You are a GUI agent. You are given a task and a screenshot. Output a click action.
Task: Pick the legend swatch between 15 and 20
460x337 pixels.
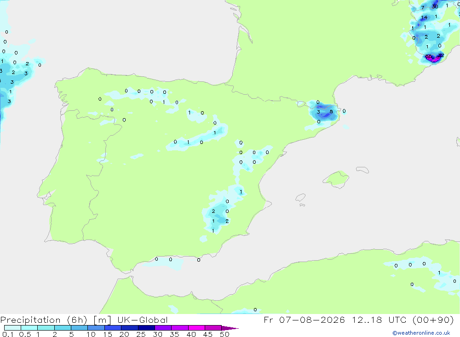pyautogui.click(x=113, y=328)
